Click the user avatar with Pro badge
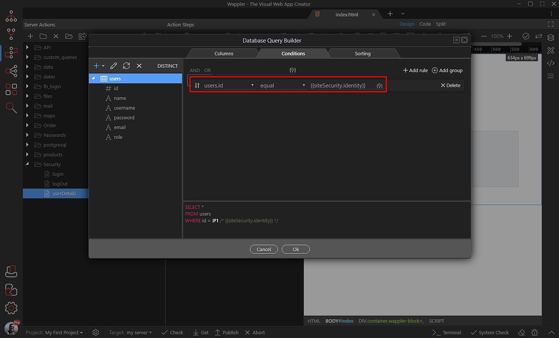The height and width of the screenshot is (338, 559). click(11, 328)
